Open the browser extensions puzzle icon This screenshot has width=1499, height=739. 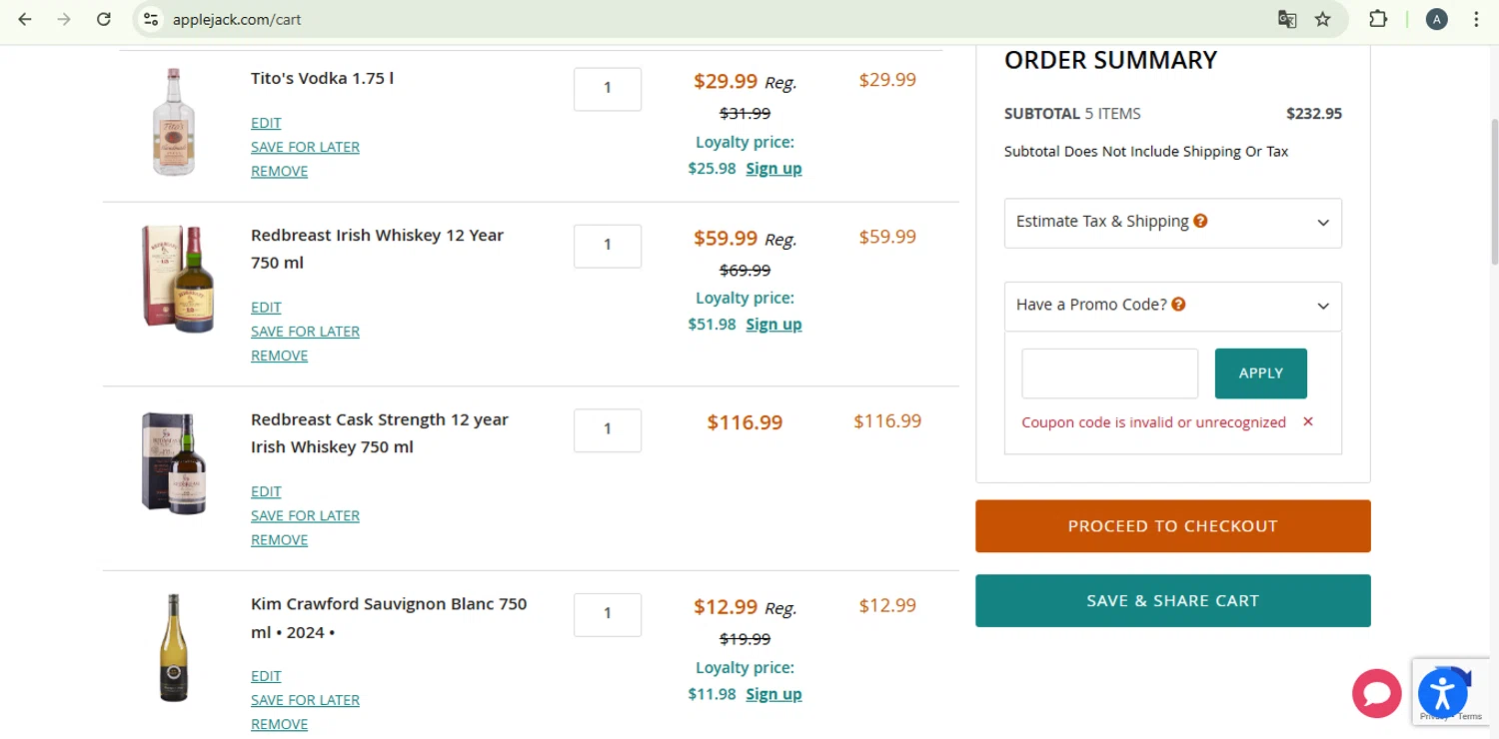pyautogui.click(x=1378, y=19)
